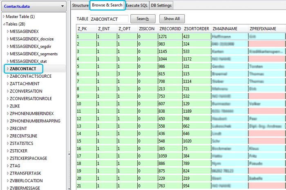Image resolution: width=286 pixels, height=190 pixels.
Task: Click ZSORTORDER cell with value 1172
Action: coord(197,59)
